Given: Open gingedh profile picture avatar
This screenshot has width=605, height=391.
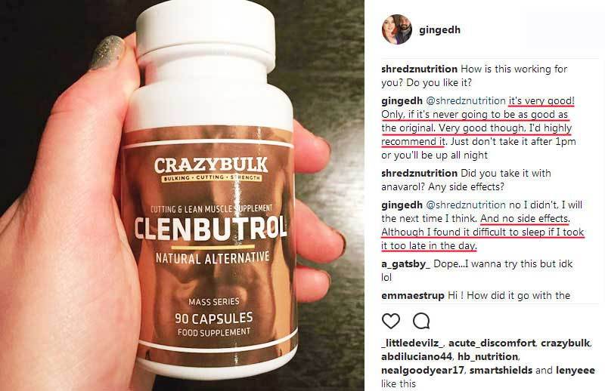Looking at the screenshot, I should click(396, 29).
